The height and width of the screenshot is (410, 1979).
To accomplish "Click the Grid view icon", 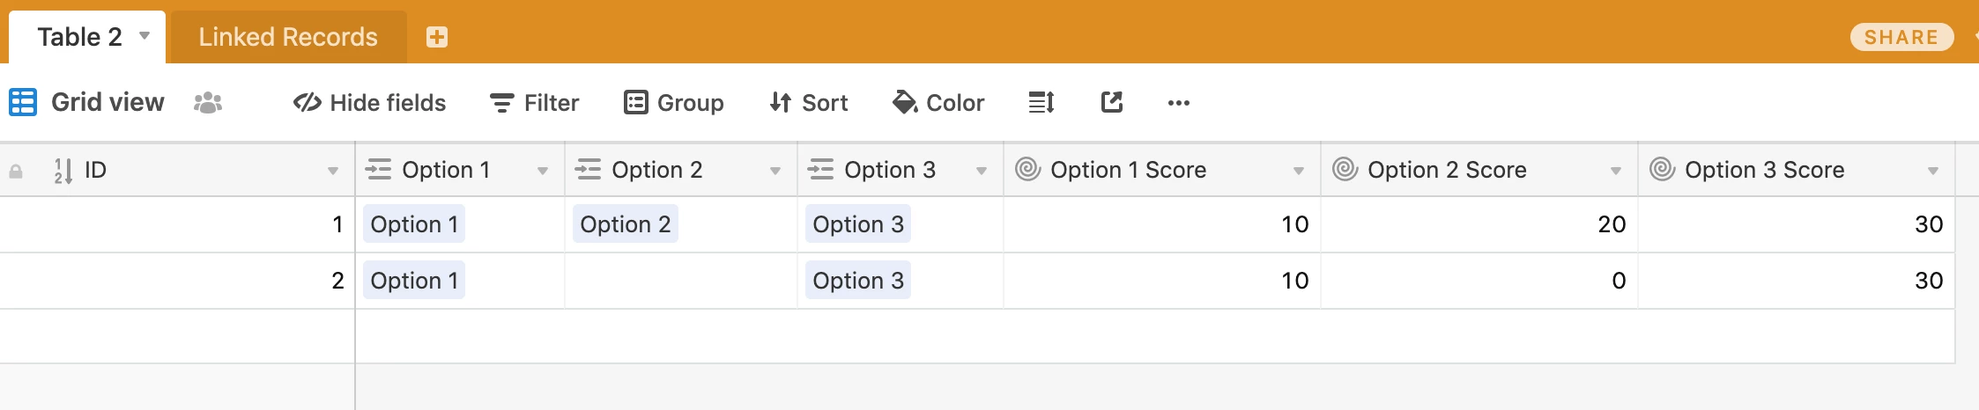I will coord(23,102).
